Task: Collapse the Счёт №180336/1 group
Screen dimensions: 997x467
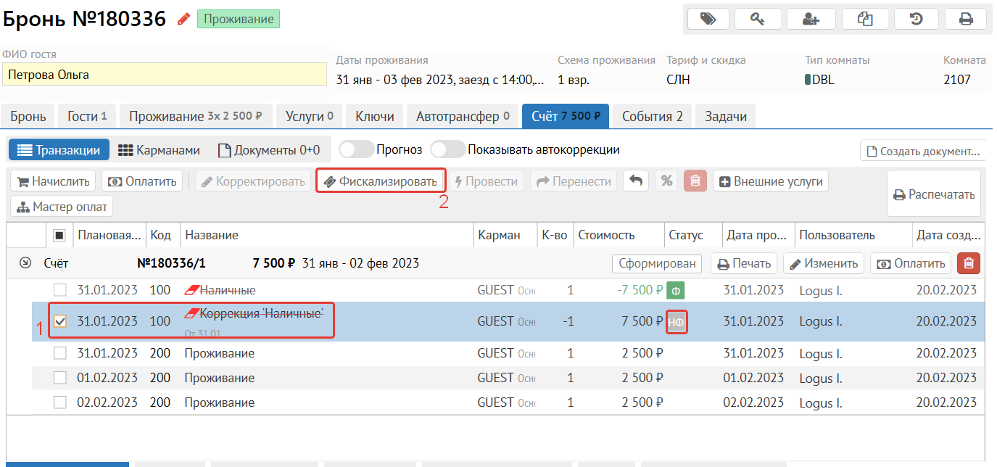Action: point(25,263)
